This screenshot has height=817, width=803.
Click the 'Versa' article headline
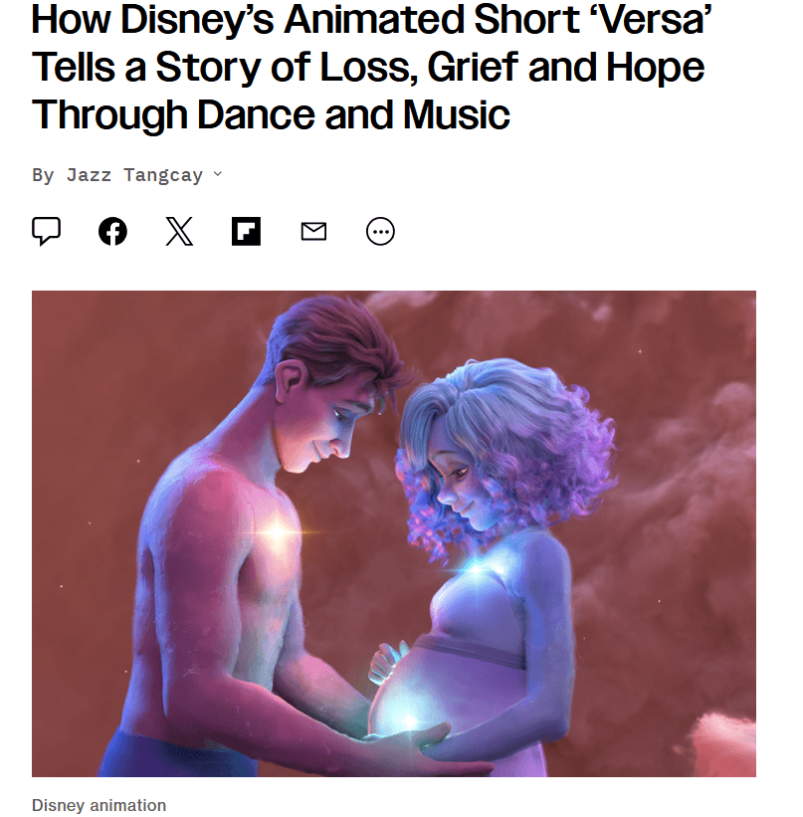coord(371,67)
